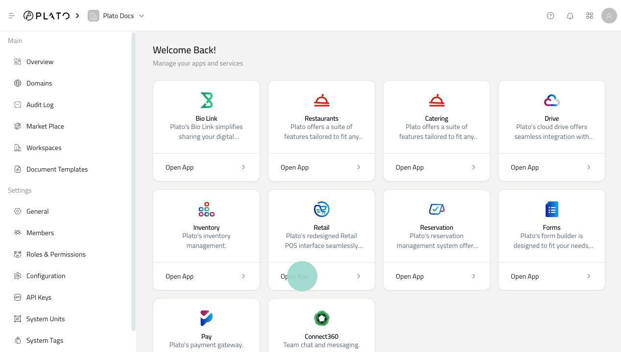Viewport: 621px width, 352px height.
Task: Click the Forms card arrow chevron
Action: [x=589, y=276]
